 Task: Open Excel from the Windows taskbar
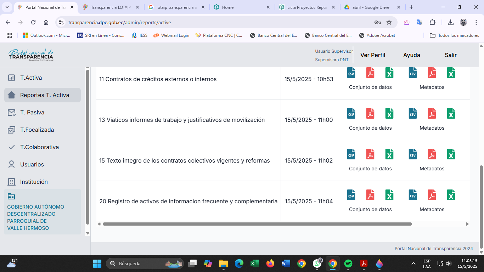(x=254, y=263)
